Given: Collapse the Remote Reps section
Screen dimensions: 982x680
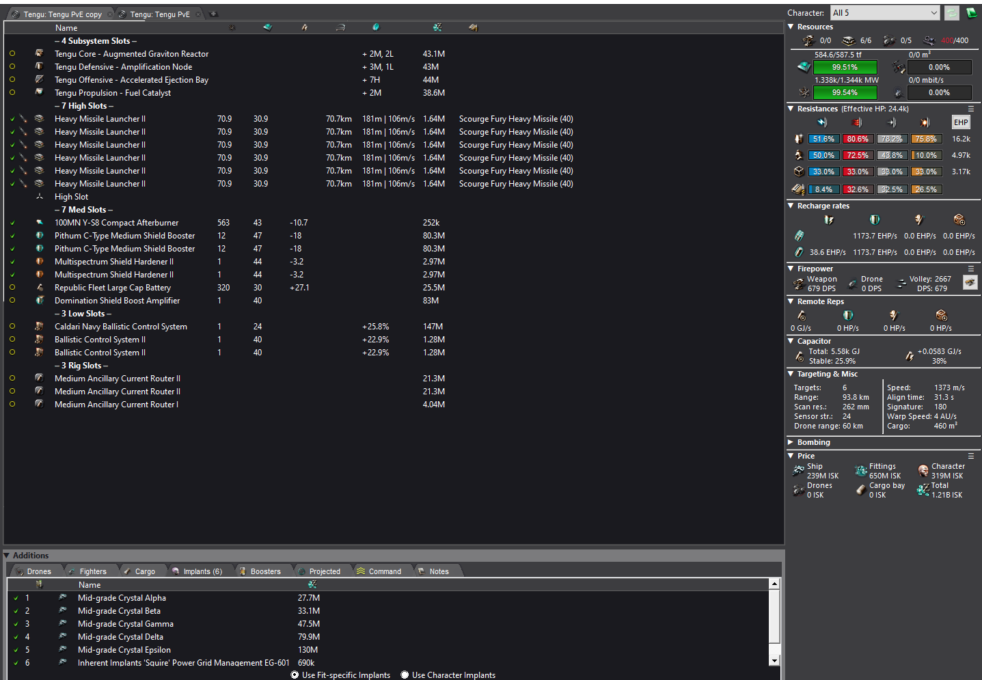Looking at the screenshot, I should coord(791,301).
